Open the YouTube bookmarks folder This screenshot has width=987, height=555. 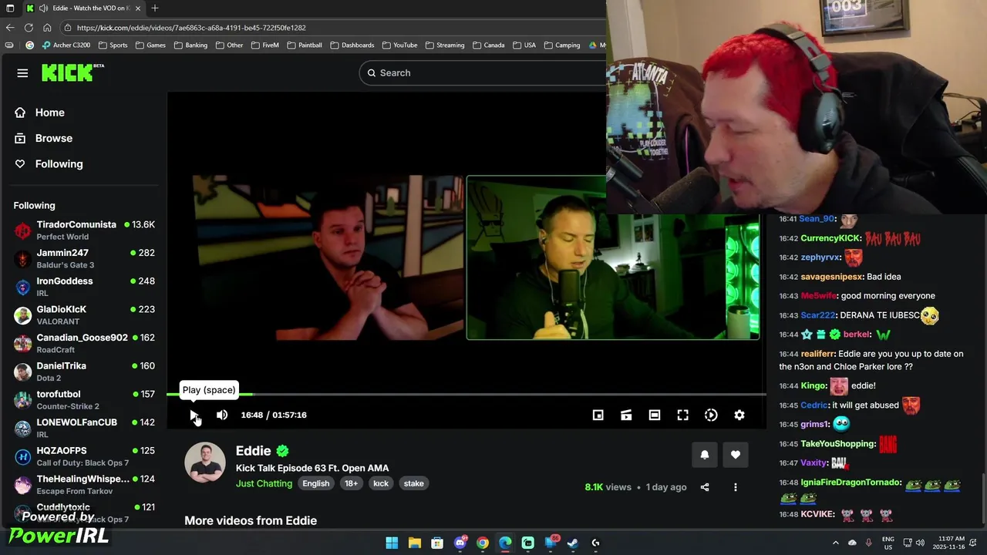pyautogui.click(x=399, y=45)
